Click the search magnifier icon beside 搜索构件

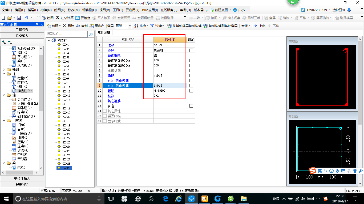click(91, 34)
